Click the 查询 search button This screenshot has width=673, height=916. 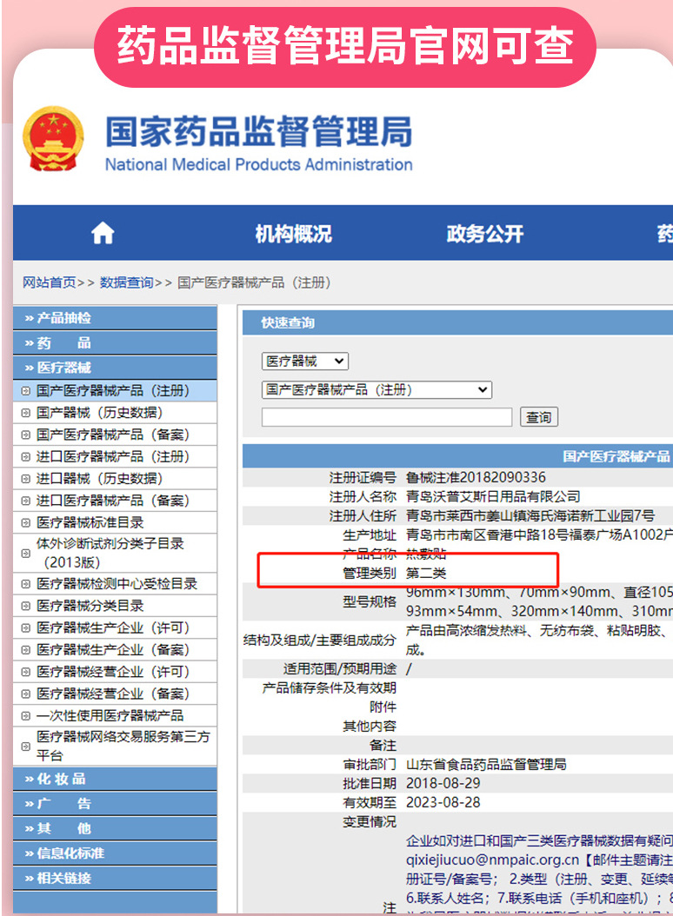(x=538, y=417)
